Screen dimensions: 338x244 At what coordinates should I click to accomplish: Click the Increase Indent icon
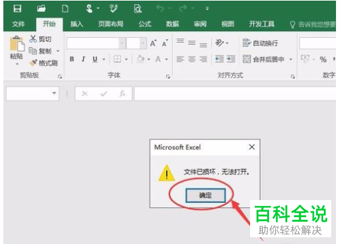pyautogui.click(x=231, y=59)
